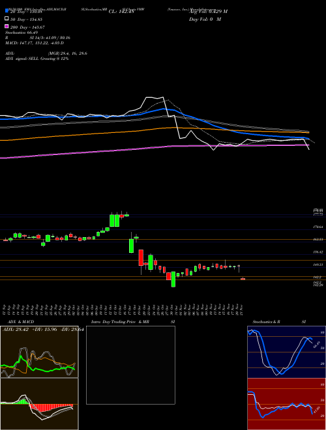Click the tall green candle at the price peak
326x430 pixels.
coord(112,220)
